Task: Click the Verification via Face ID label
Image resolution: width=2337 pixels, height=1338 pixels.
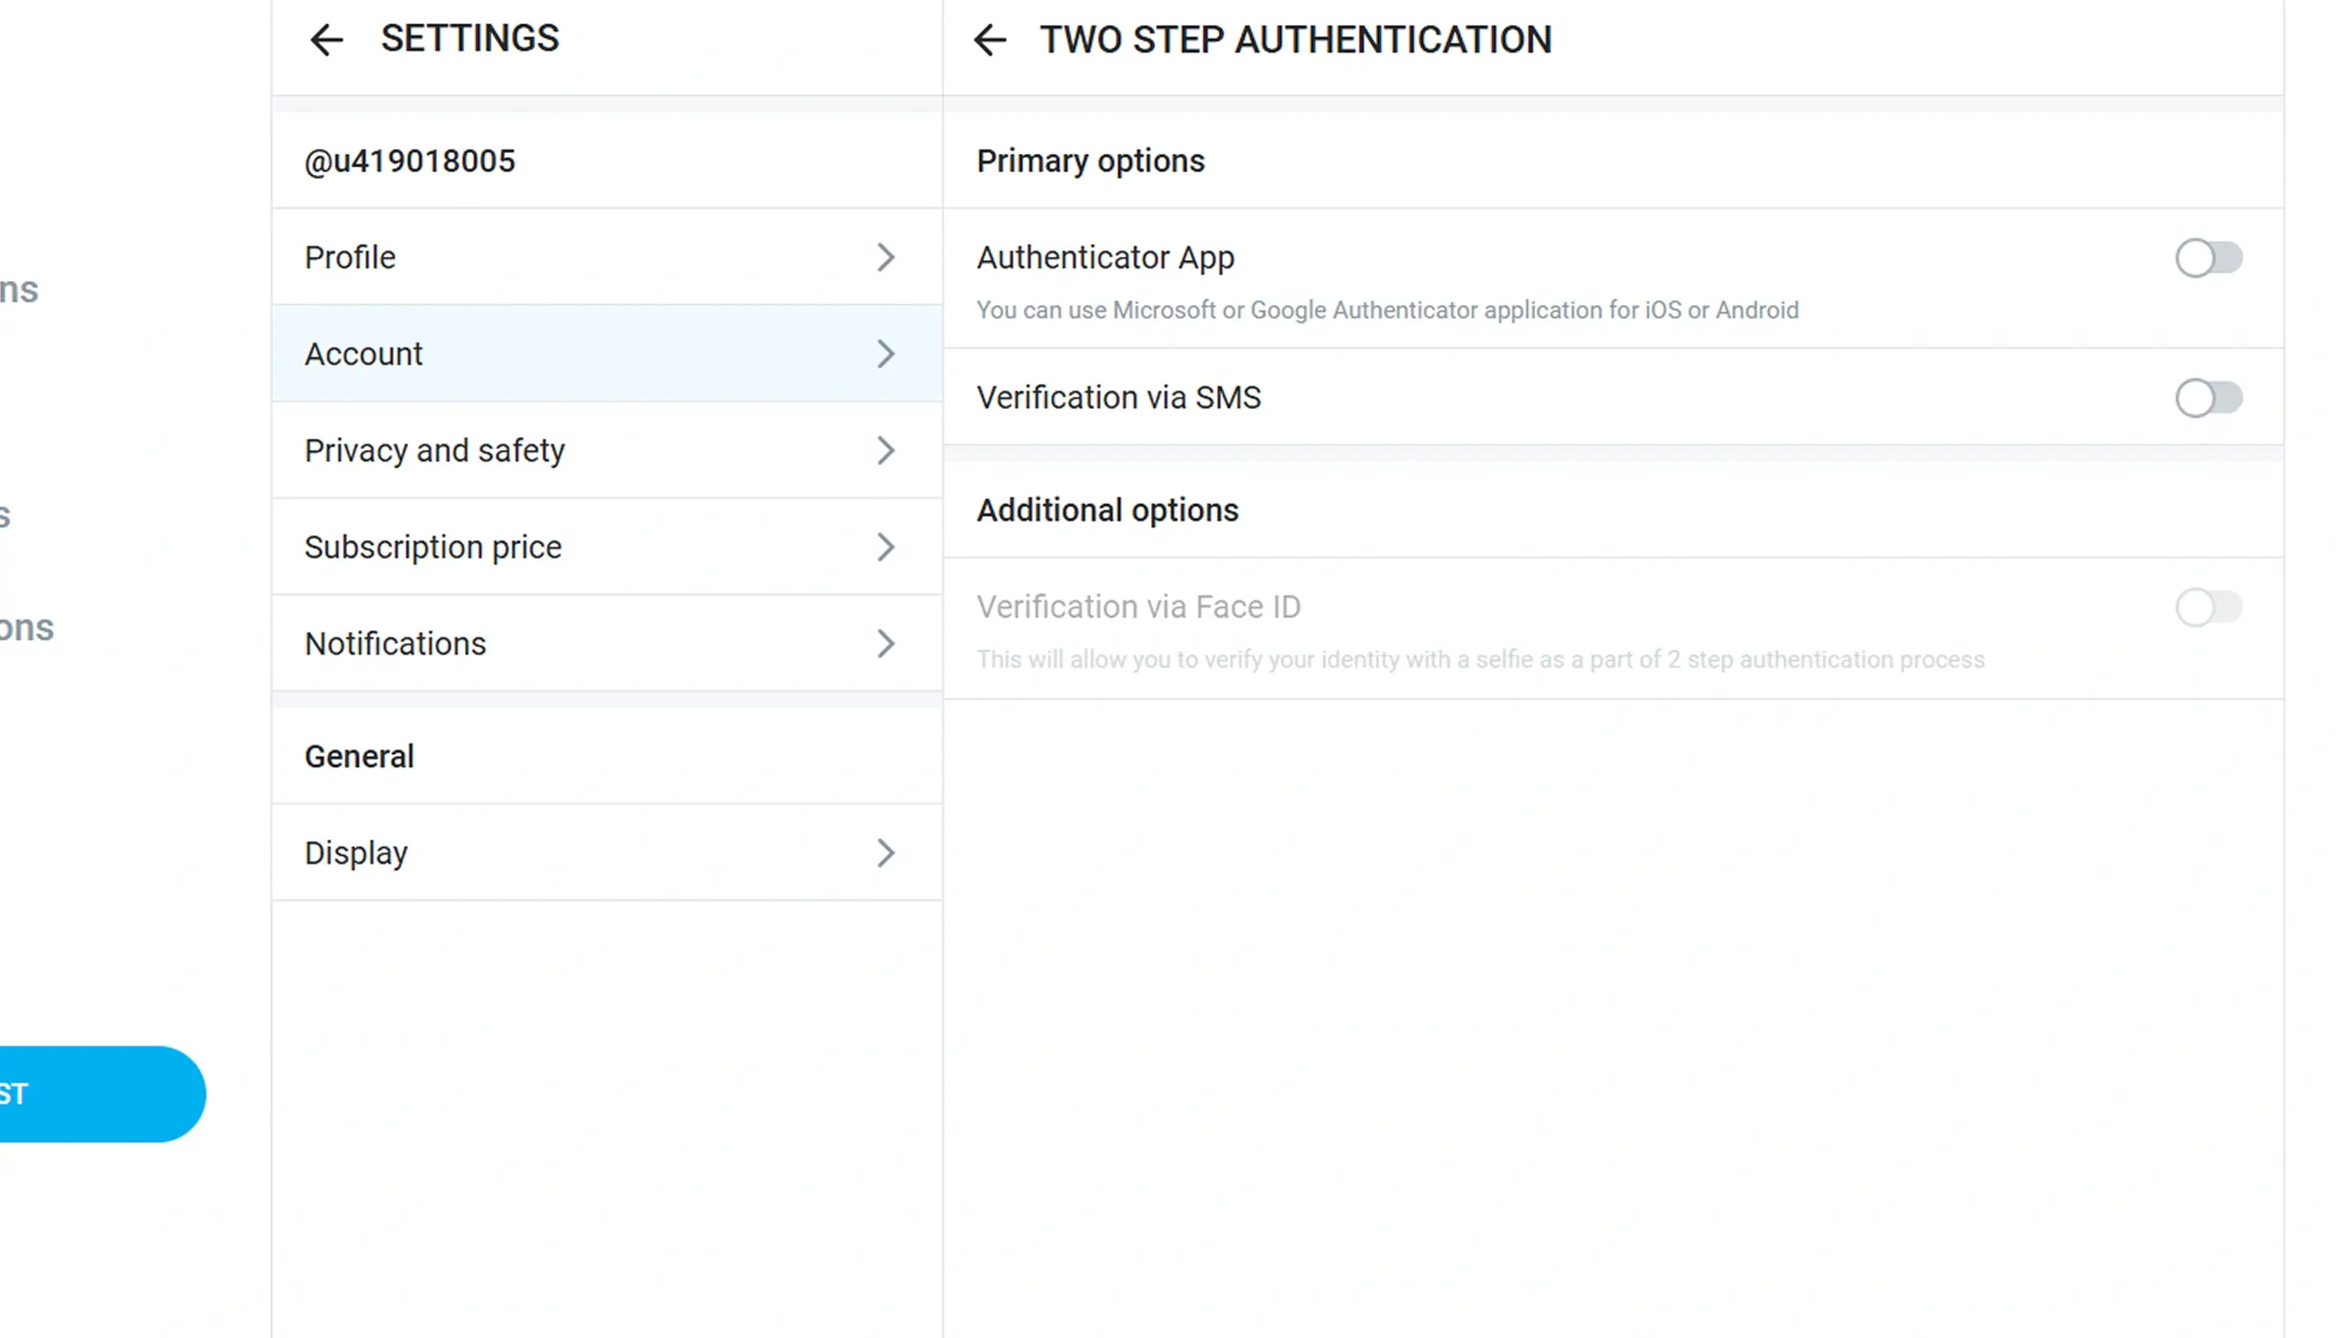Action: tap(1138, 607)
